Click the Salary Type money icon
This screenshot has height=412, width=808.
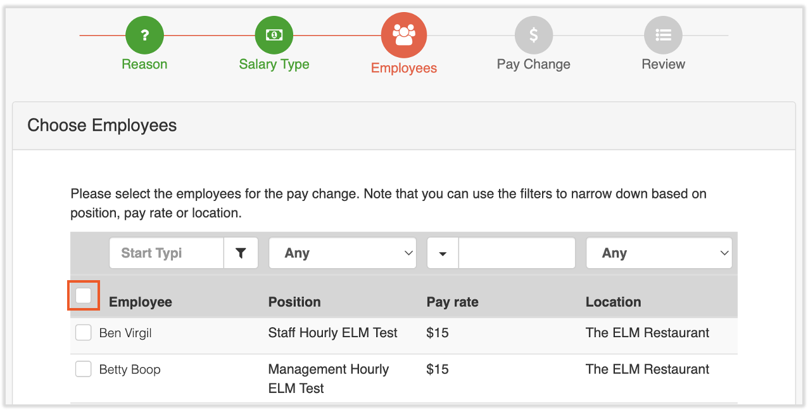point(274,35)
